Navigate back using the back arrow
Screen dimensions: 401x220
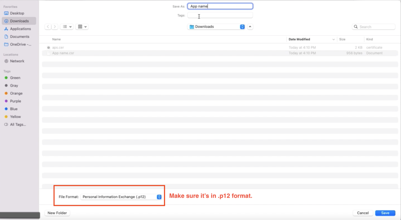[x=48, y=26]
